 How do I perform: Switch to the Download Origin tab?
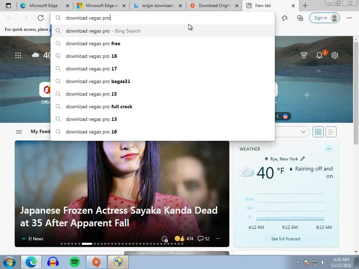point(214,6)
